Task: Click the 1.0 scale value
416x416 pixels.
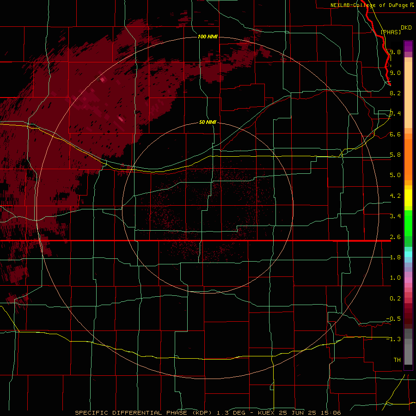Action: [x=395, y=278]
